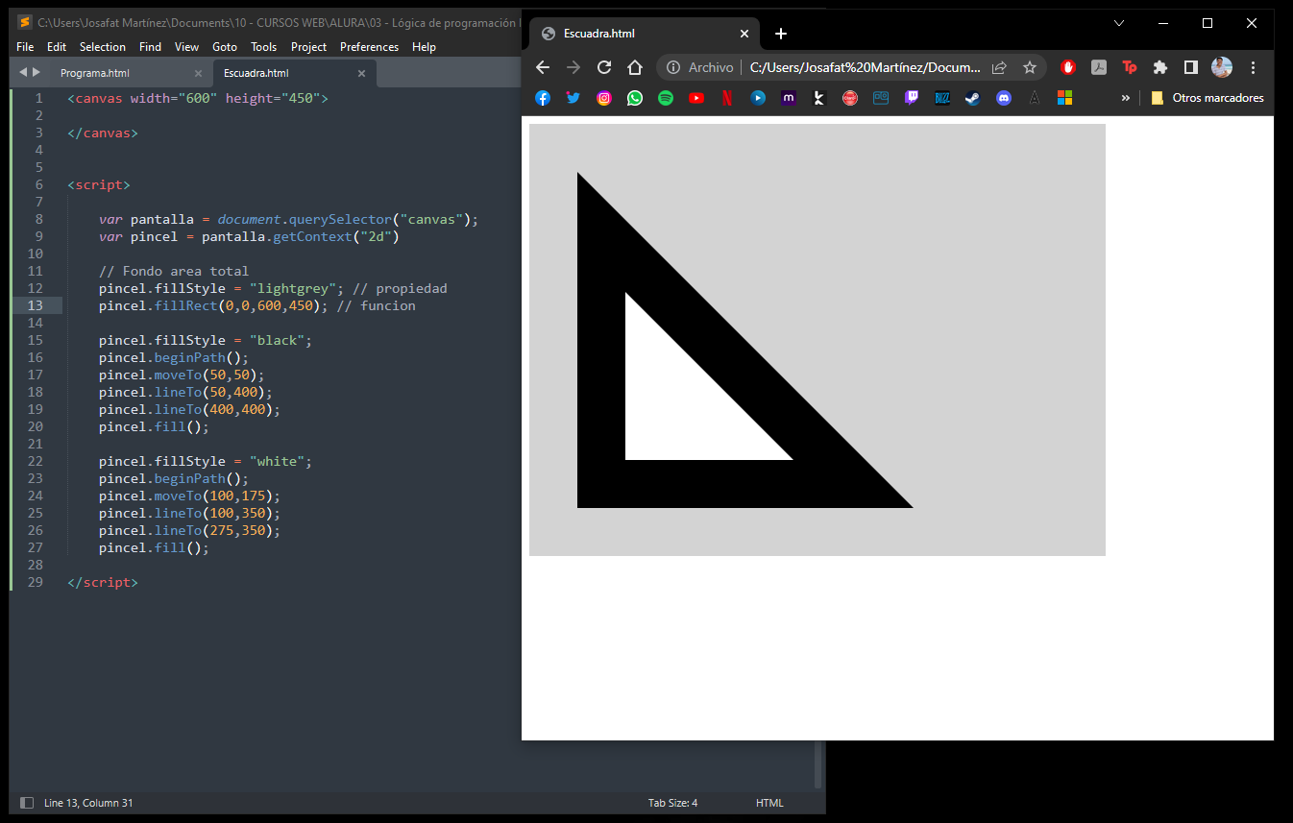1293x823 pixels.
Task: Open the Twitch bookmark
Action: [912, 98]
